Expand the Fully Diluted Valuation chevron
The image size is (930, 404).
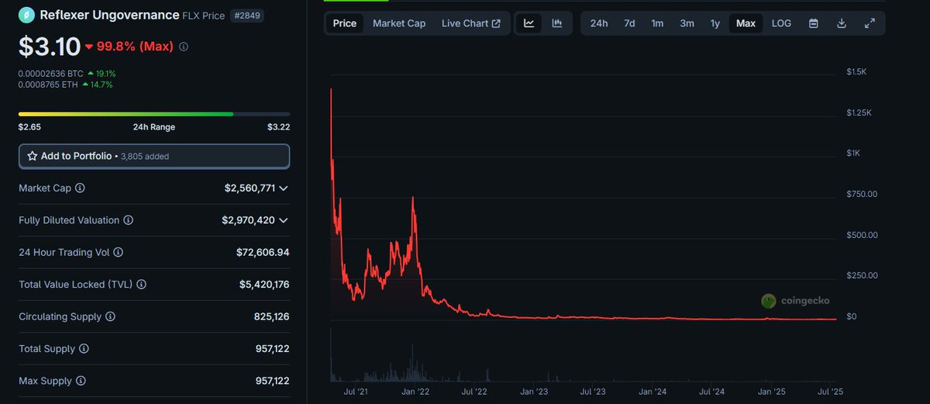pyautogui.click(x=284, y=220)
